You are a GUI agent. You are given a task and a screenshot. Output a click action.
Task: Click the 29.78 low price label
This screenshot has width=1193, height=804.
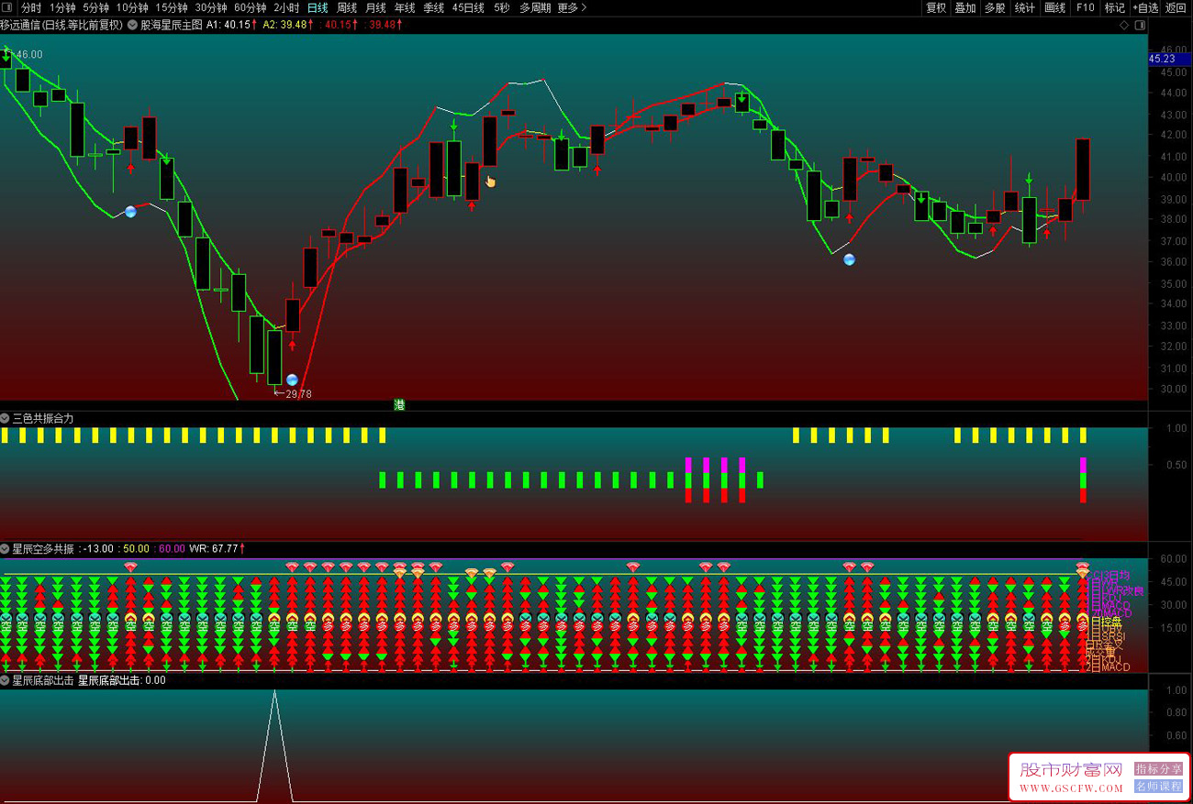pyautogui.click(x=298, y=394)
